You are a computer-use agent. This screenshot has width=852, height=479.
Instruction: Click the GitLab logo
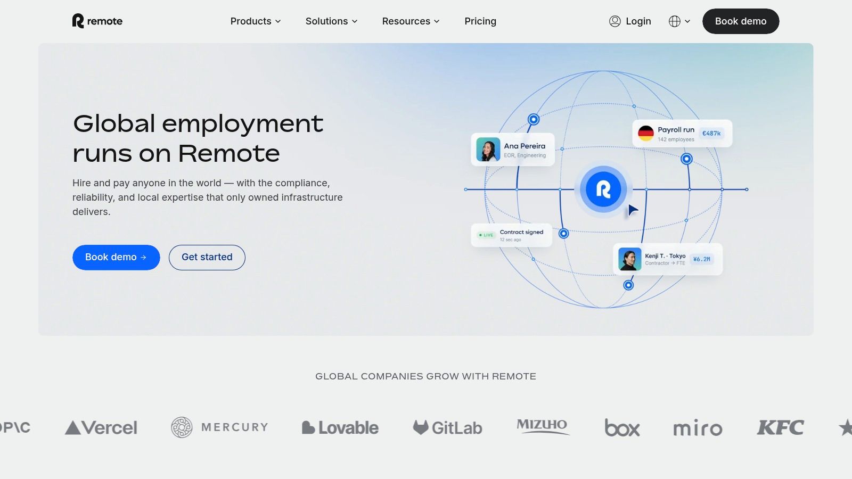pyautogui.click(x=447, y=427)
